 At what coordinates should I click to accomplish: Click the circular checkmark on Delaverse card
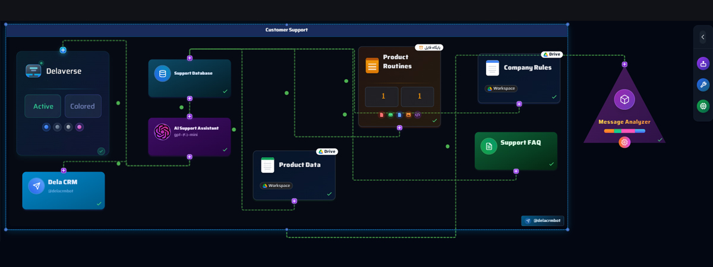coord(101,151)
